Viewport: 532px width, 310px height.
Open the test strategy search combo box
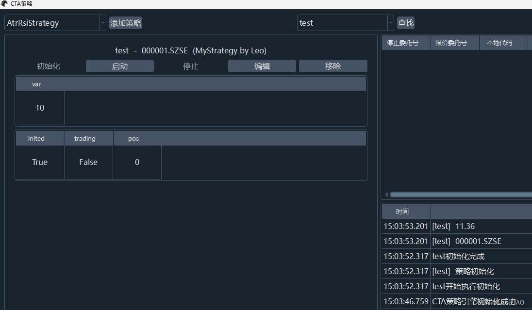(346, 23)
